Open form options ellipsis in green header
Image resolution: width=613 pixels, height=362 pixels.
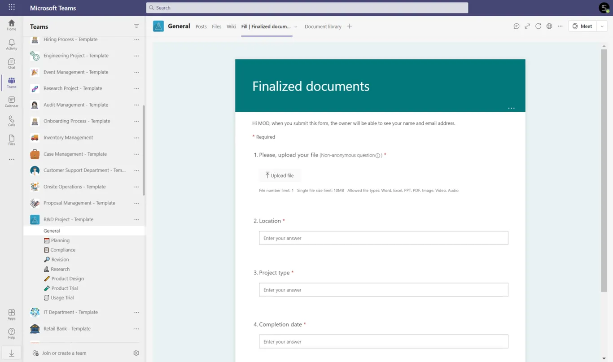coord(511,108)
